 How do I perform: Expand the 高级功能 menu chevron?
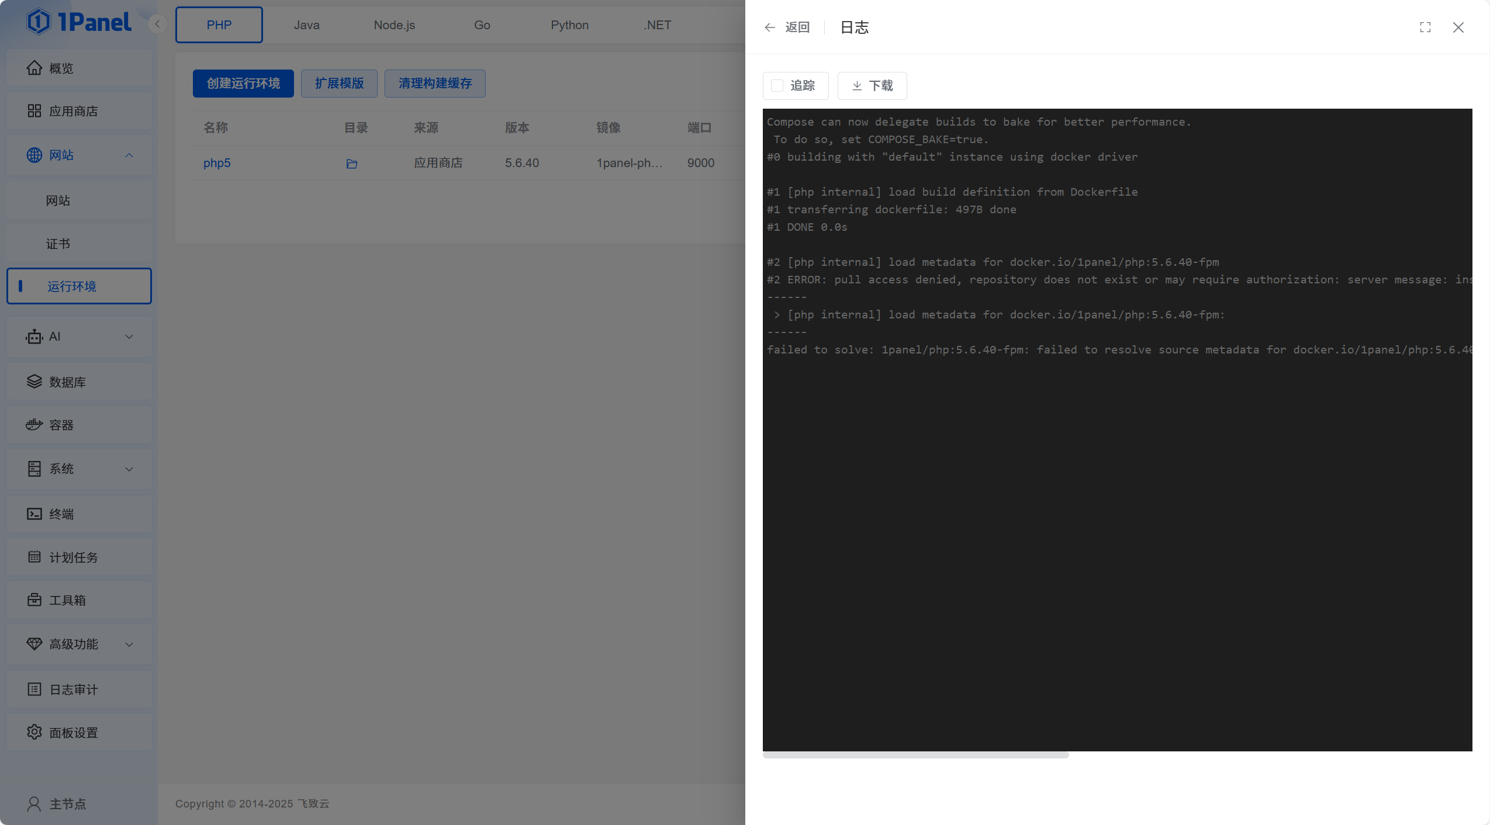pos(129,644)
